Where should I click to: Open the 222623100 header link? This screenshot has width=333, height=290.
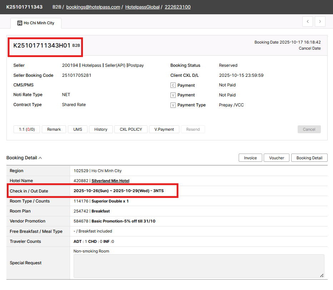click(x=178, y=7)
